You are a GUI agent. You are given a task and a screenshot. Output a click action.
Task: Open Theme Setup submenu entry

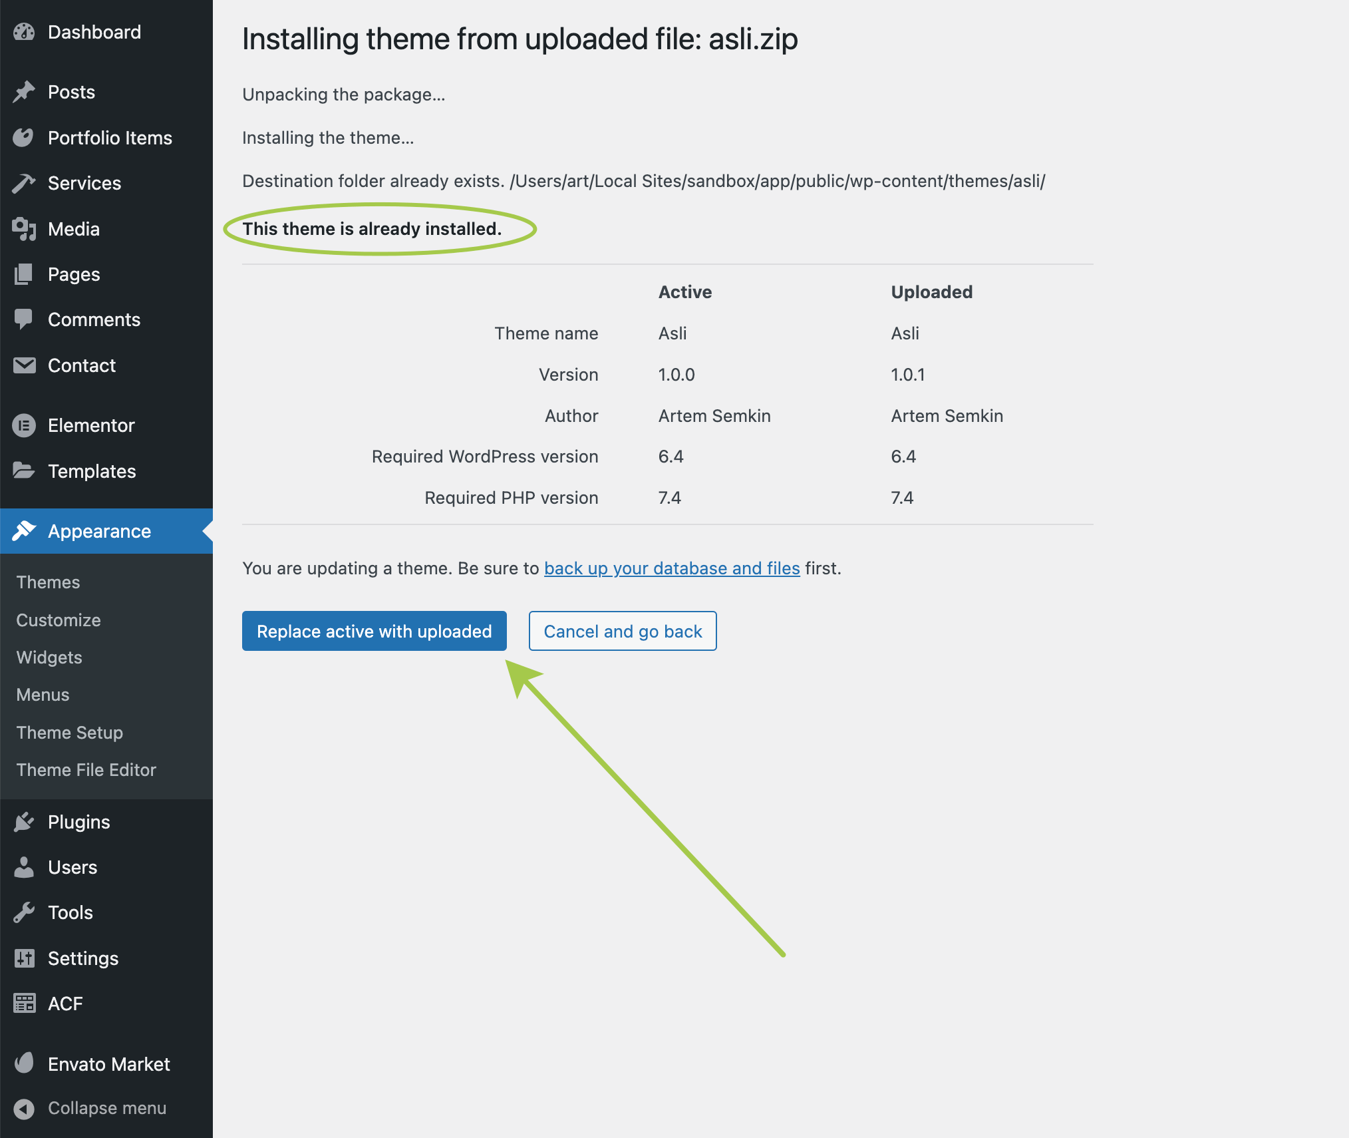tap(70, 733)
